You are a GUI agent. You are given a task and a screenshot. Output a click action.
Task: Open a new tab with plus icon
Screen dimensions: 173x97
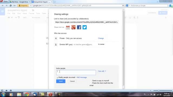coord(55,2)
